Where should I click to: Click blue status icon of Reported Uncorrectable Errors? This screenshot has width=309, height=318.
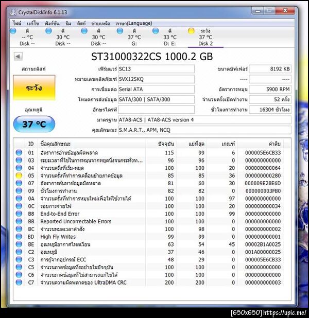point(19,221)
